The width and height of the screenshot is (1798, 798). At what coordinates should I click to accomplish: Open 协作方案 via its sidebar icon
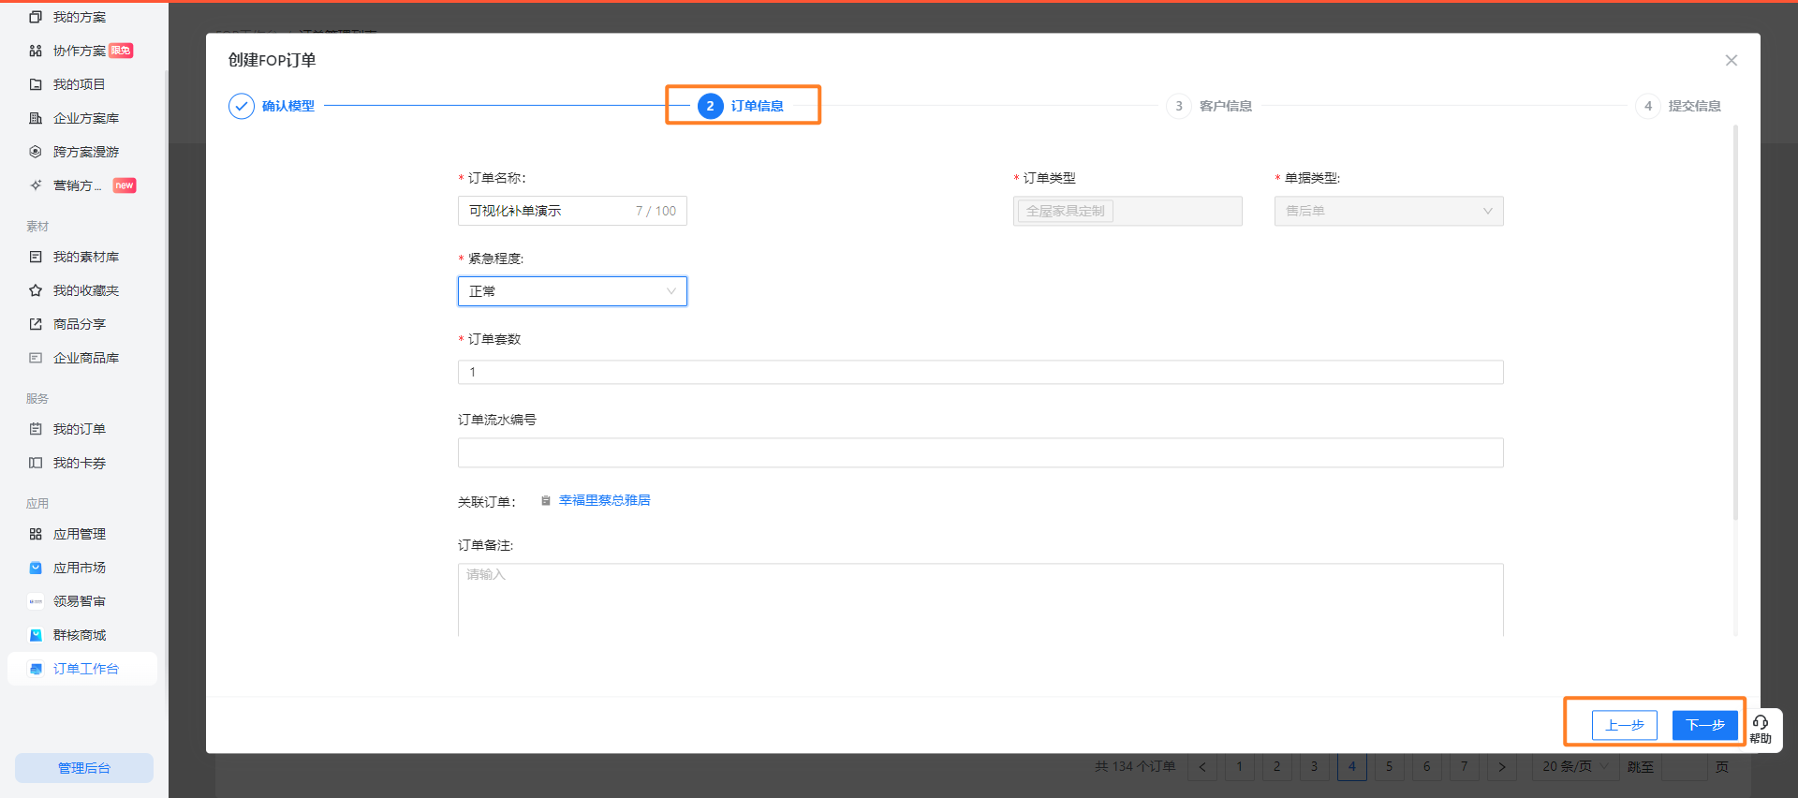(36, 51)
